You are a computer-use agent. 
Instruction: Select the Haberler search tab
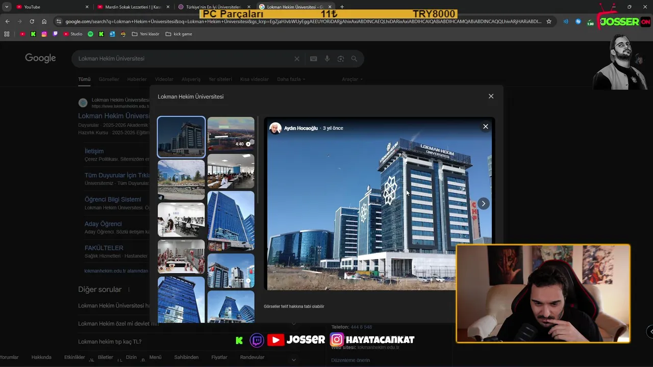pos(137,79)
